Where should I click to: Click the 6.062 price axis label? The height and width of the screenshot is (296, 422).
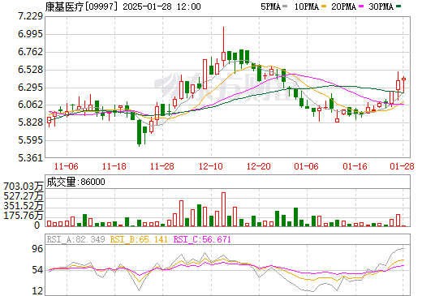(30, 105)
